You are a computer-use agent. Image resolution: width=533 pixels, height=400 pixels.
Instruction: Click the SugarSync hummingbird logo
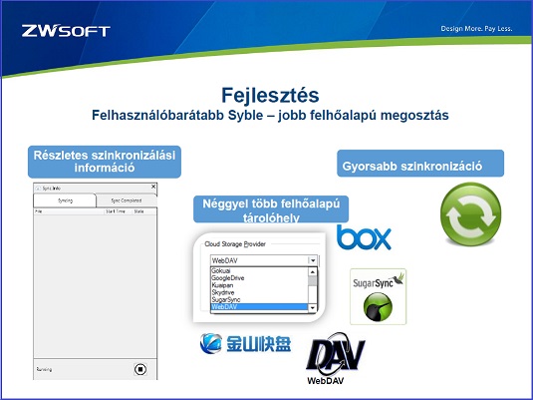pyautogui.click(x=378, y=296)
